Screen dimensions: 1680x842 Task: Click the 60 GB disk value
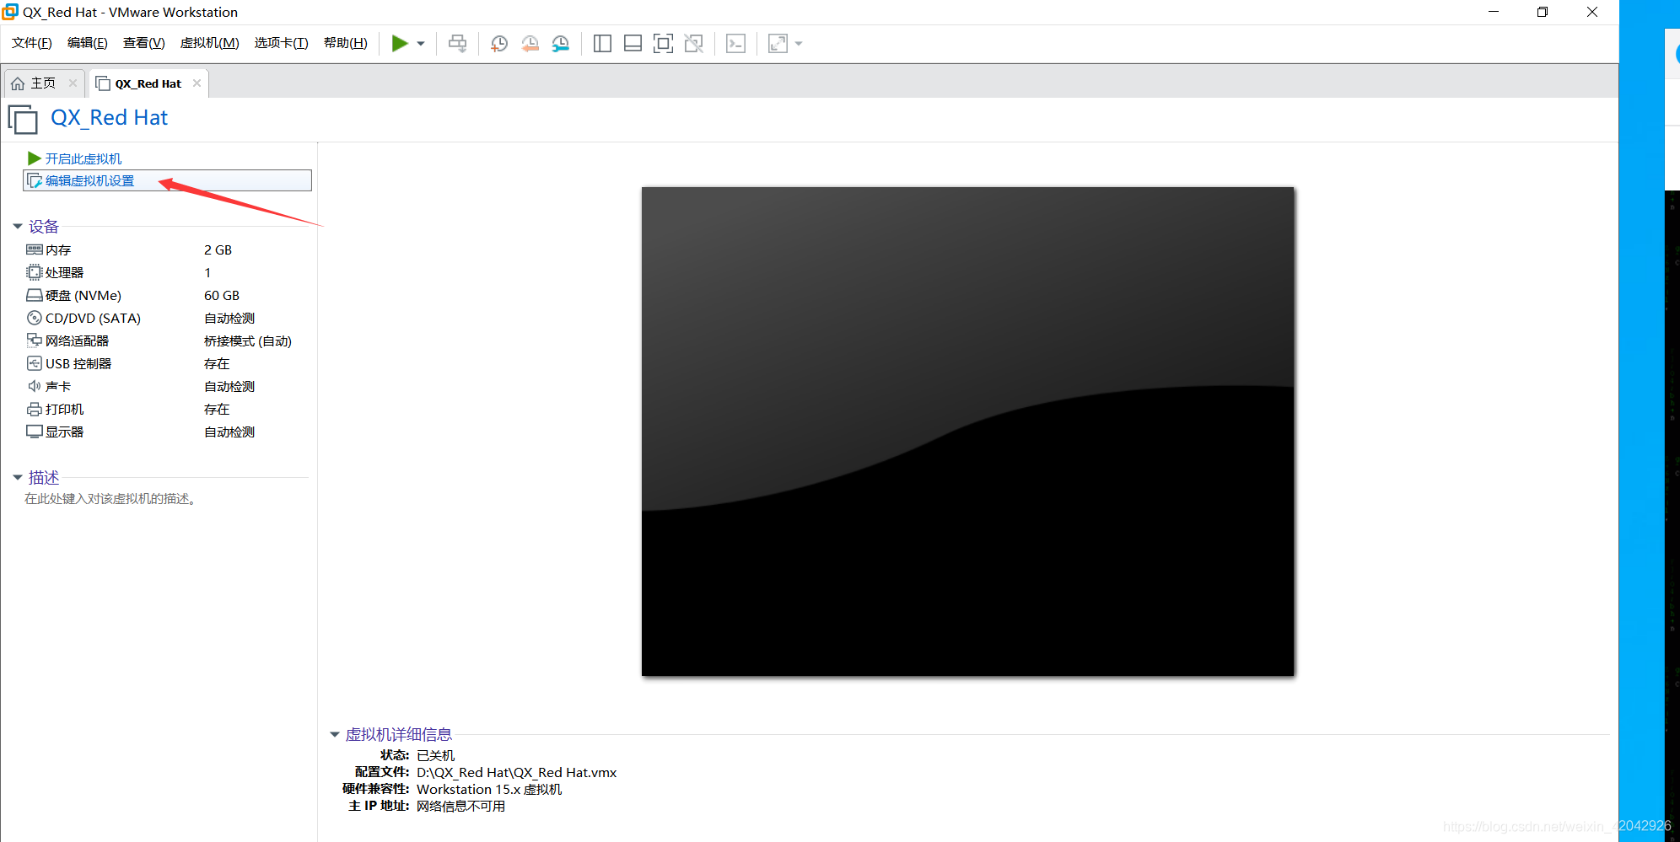222,295
